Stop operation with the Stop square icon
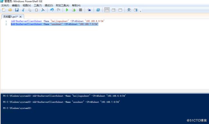This screenshot has height=124, width=209. point(80,10)
